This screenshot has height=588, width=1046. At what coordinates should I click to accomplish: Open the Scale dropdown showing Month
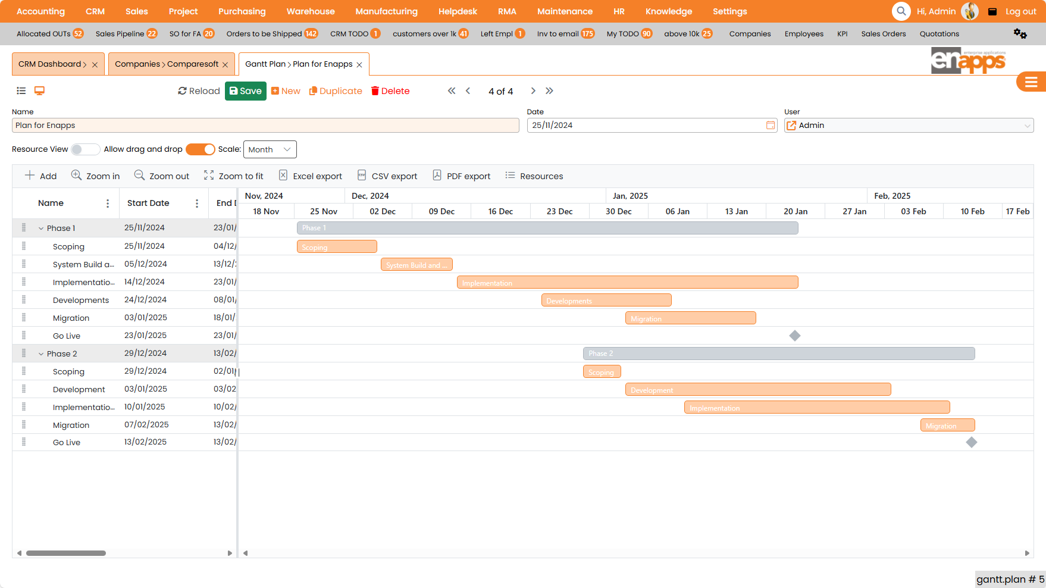270,149
